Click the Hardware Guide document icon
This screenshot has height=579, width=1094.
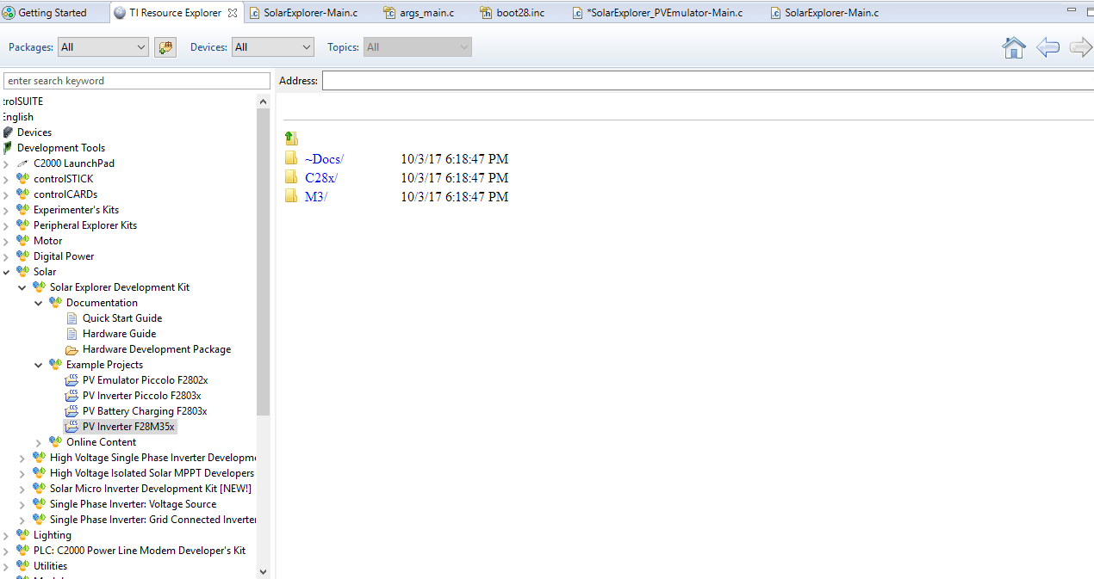72,334
